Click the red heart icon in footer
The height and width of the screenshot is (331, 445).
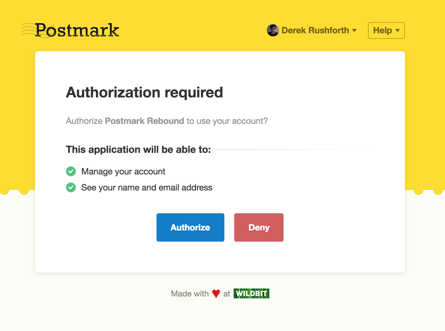(x=216, y=294)
